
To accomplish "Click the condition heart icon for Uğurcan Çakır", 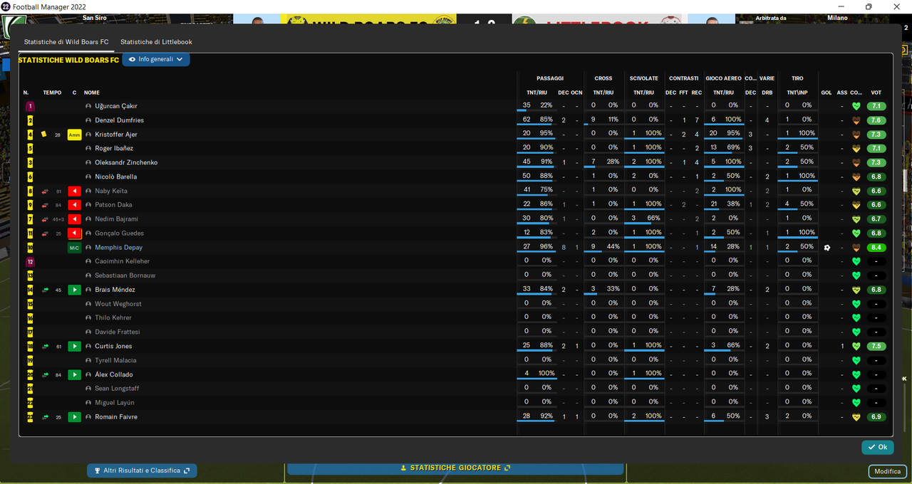I will pyautogui.click(x=856, y=106).
